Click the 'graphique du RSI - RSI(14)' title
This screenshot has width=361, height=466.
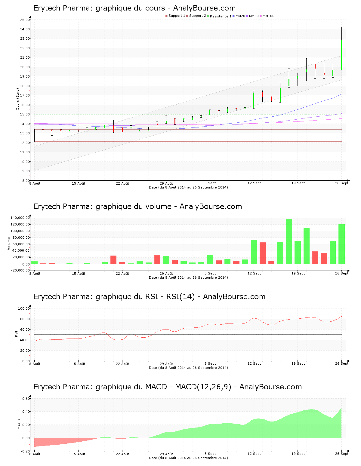pyautogui.click(x=150, y=297)
